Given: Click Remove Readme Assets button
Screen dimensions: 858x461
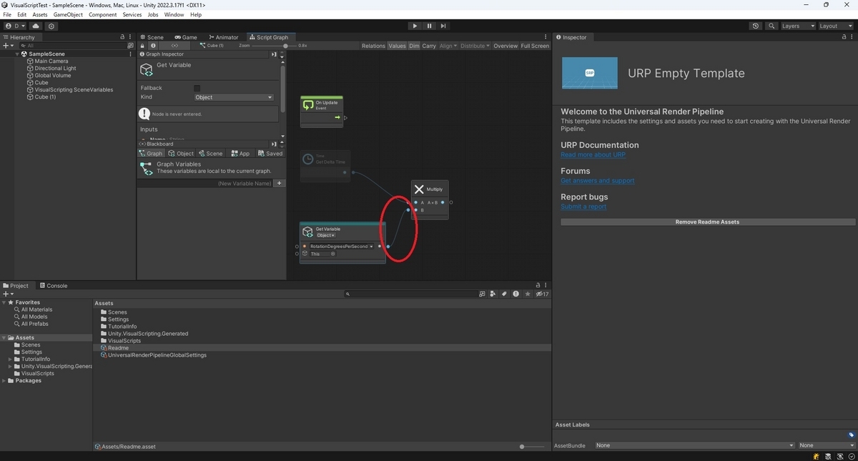Looking at the screenshot, I should (x=707, y=222).
